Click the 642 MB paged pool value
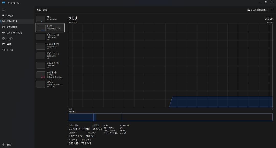Viewport: 276px width, 148px height. point(74,143)
